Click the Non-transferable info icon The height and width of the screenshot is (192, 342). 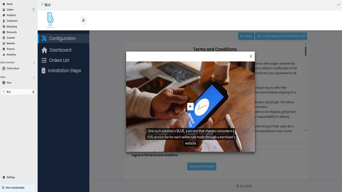(3, 188)
